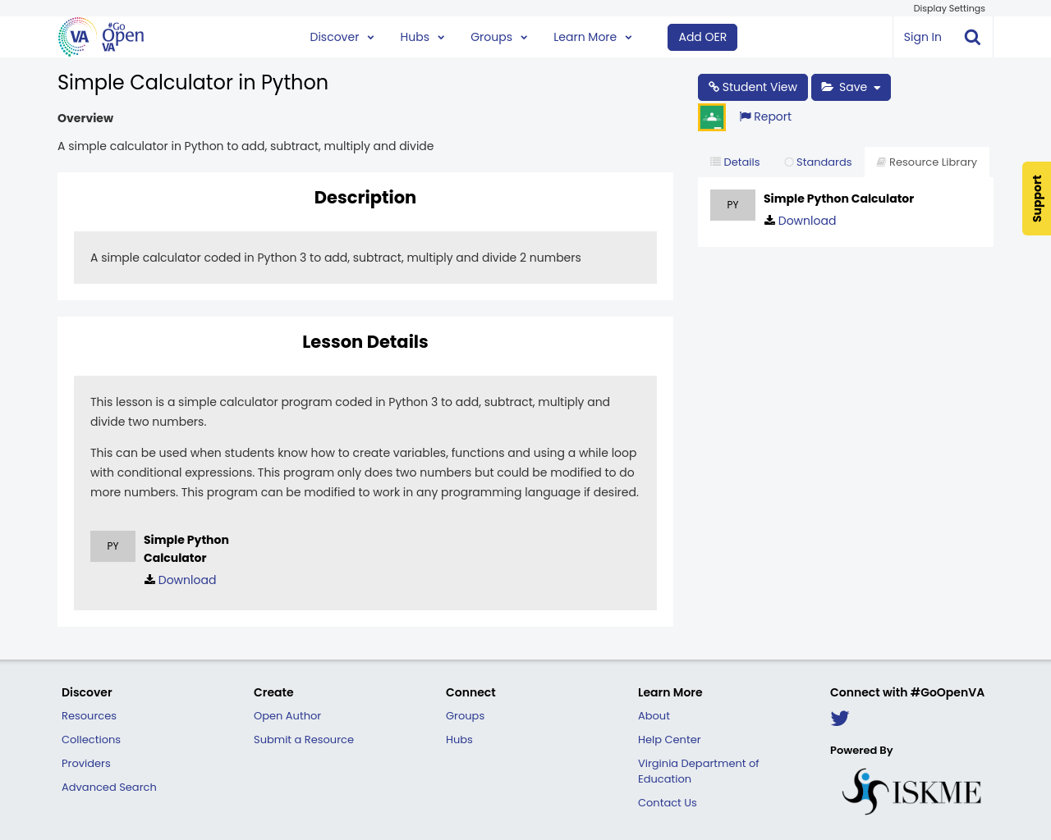This screenshot has height=840, width=1051.
Task: Expand the Save dropdown button
Action: coord(851,87)
